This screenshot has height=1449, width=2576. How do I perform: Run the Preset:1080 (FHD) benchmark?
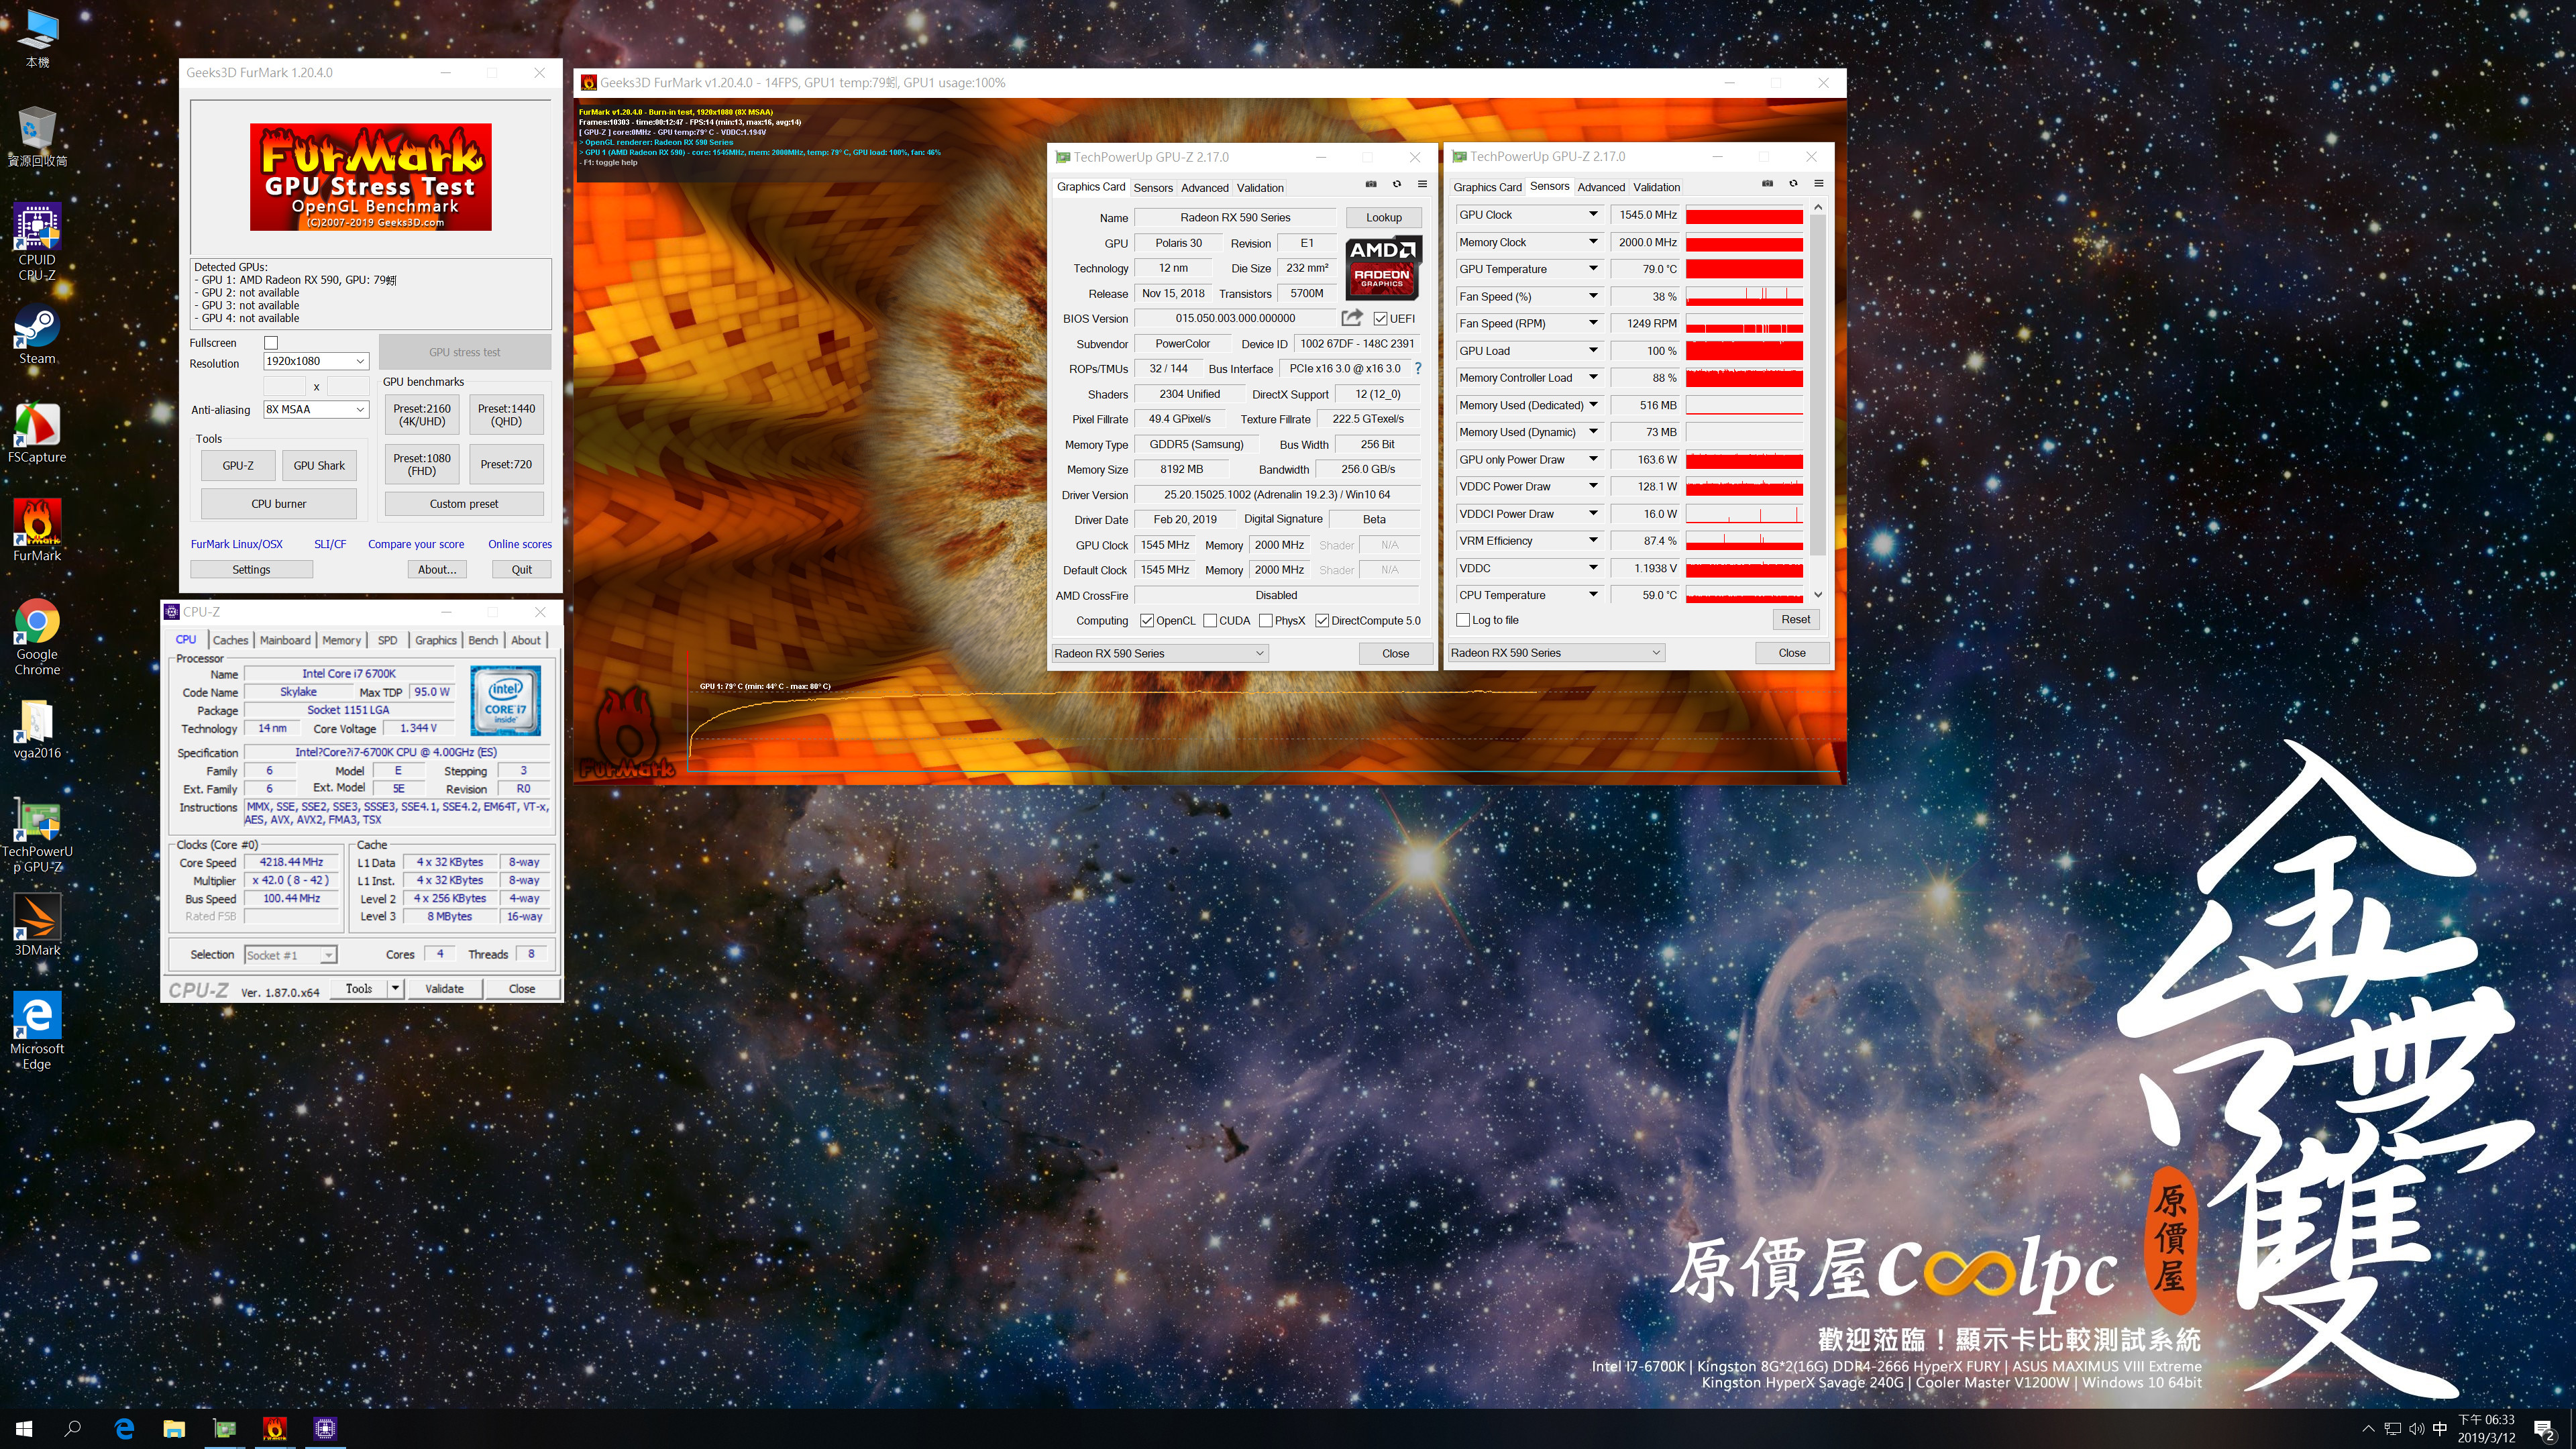pyautogui.click(x=422, y=464)
